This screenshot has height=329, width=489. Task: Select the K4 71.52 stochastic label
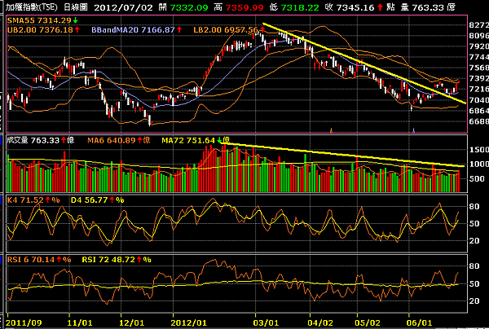(25, 200)
